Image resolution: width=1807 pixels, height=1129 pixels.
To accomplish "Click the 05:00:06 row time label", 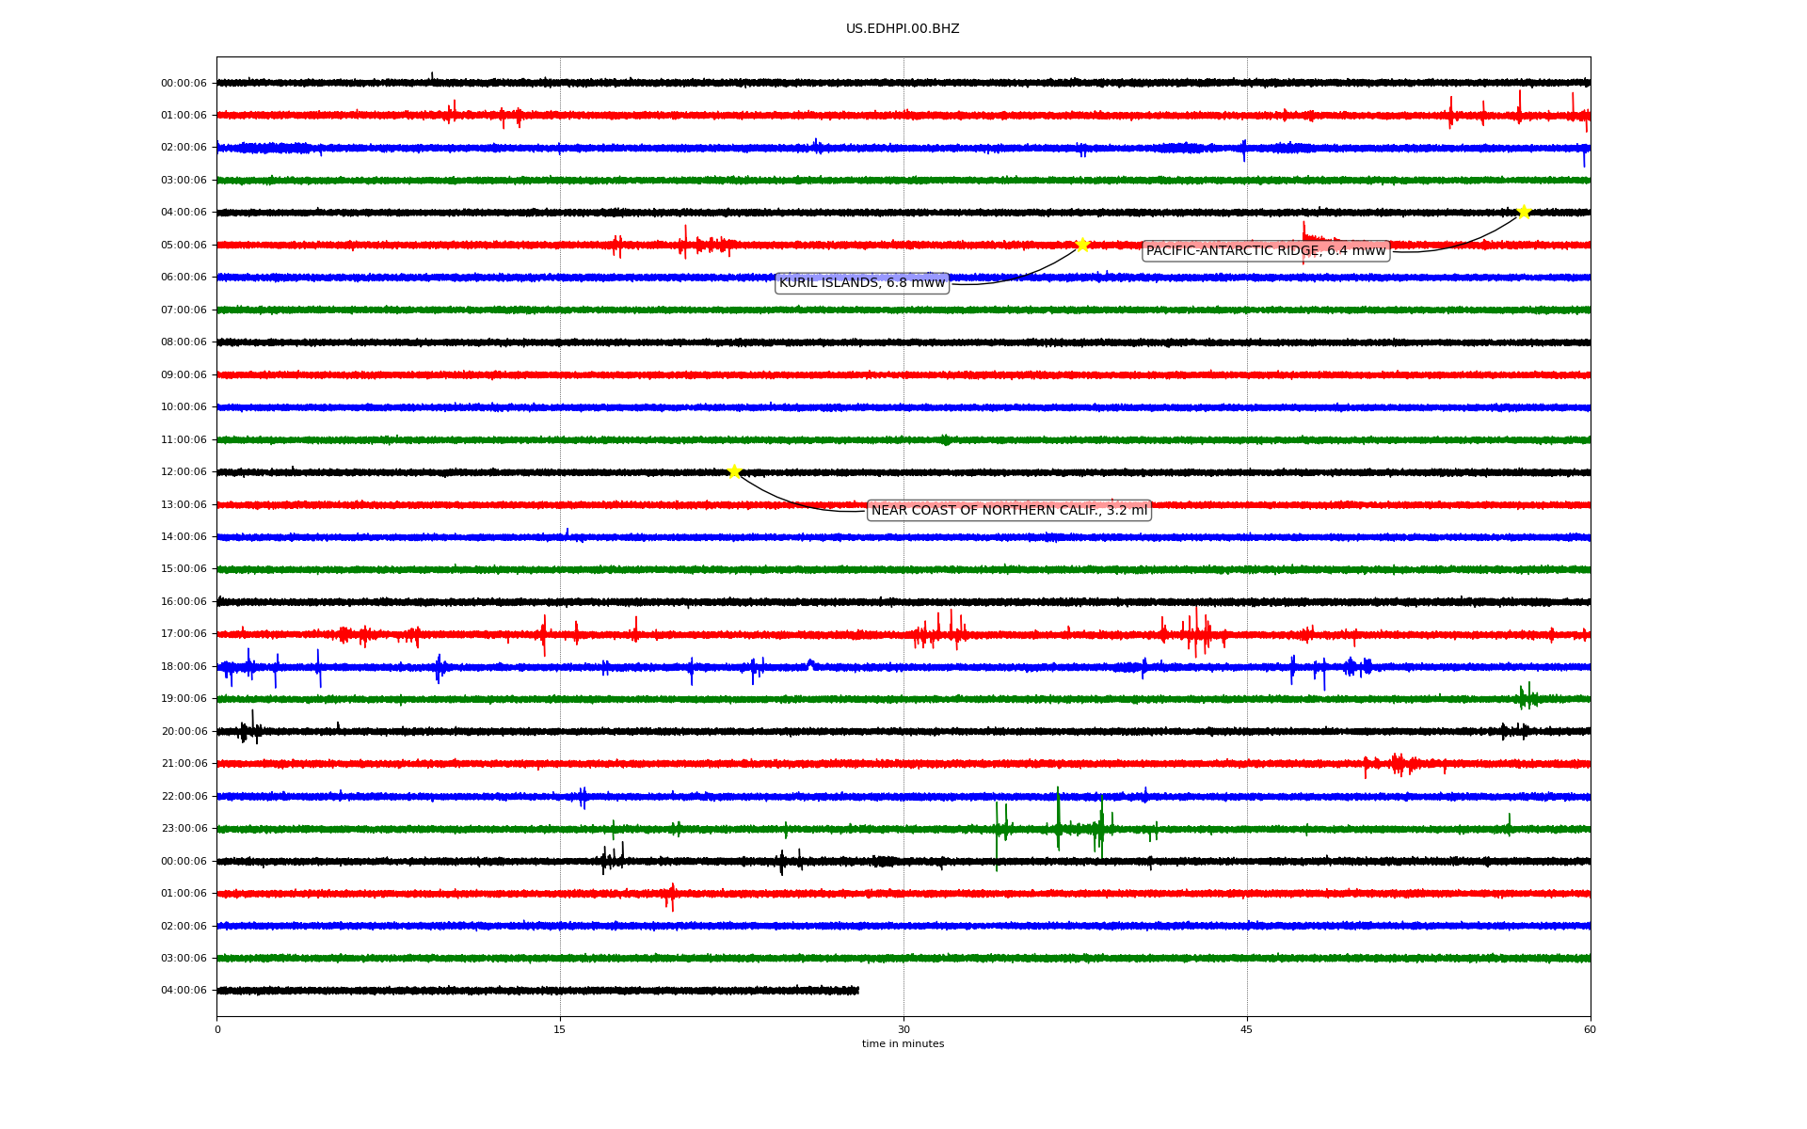I will (x=184, y=245).
